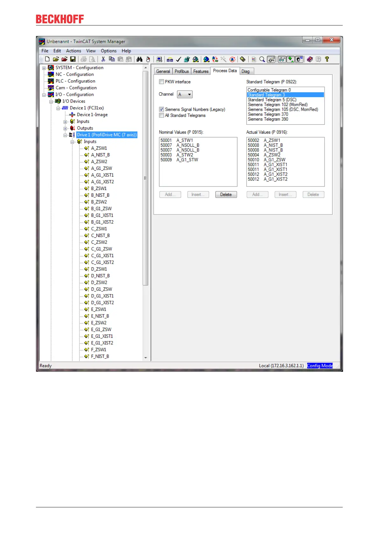The width and height of the screenshot is (379, 536).
Task: Open the Actions menu
Action: click(74, 51)
